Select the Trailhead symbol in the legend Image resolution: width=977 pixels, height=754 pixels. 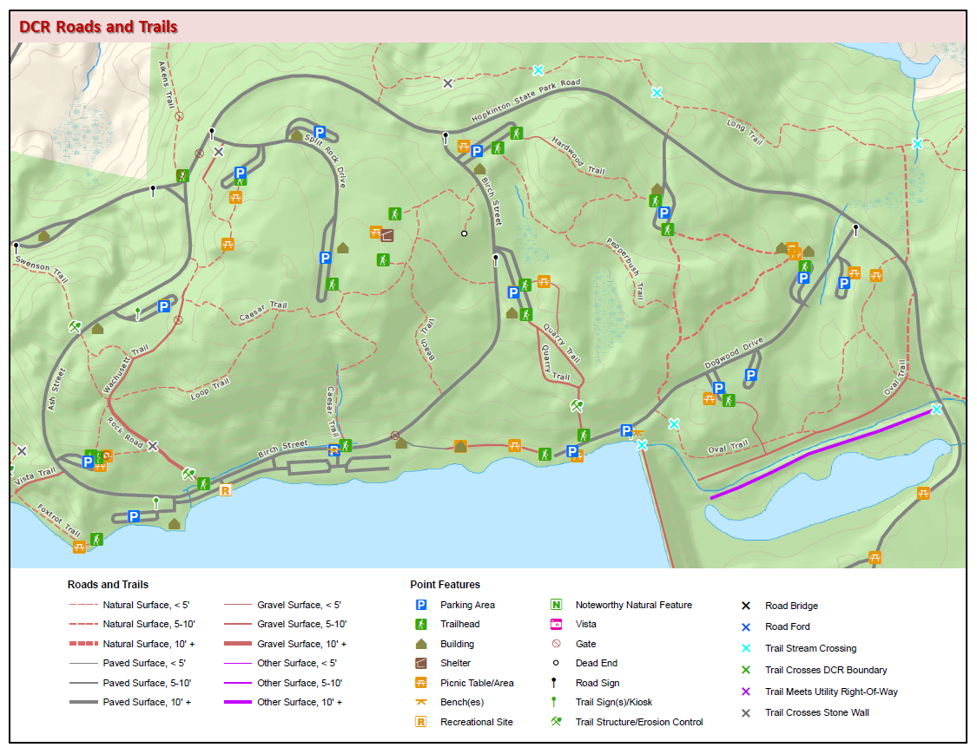click(421, 624)
